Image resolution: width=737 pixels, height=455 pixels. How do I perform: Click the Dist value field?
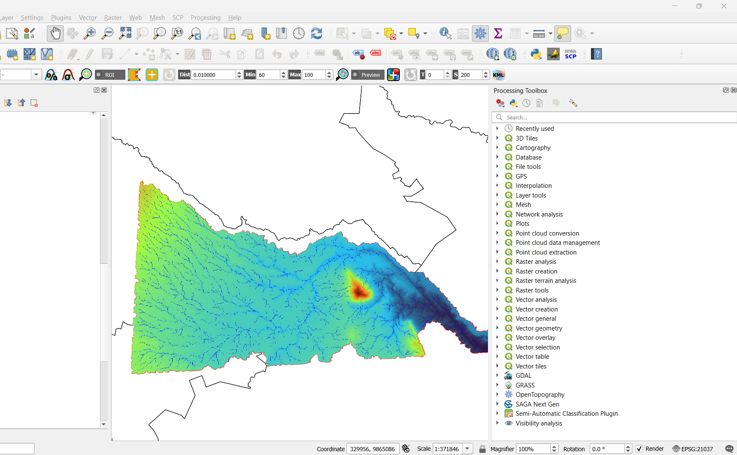tap(214, 75)
